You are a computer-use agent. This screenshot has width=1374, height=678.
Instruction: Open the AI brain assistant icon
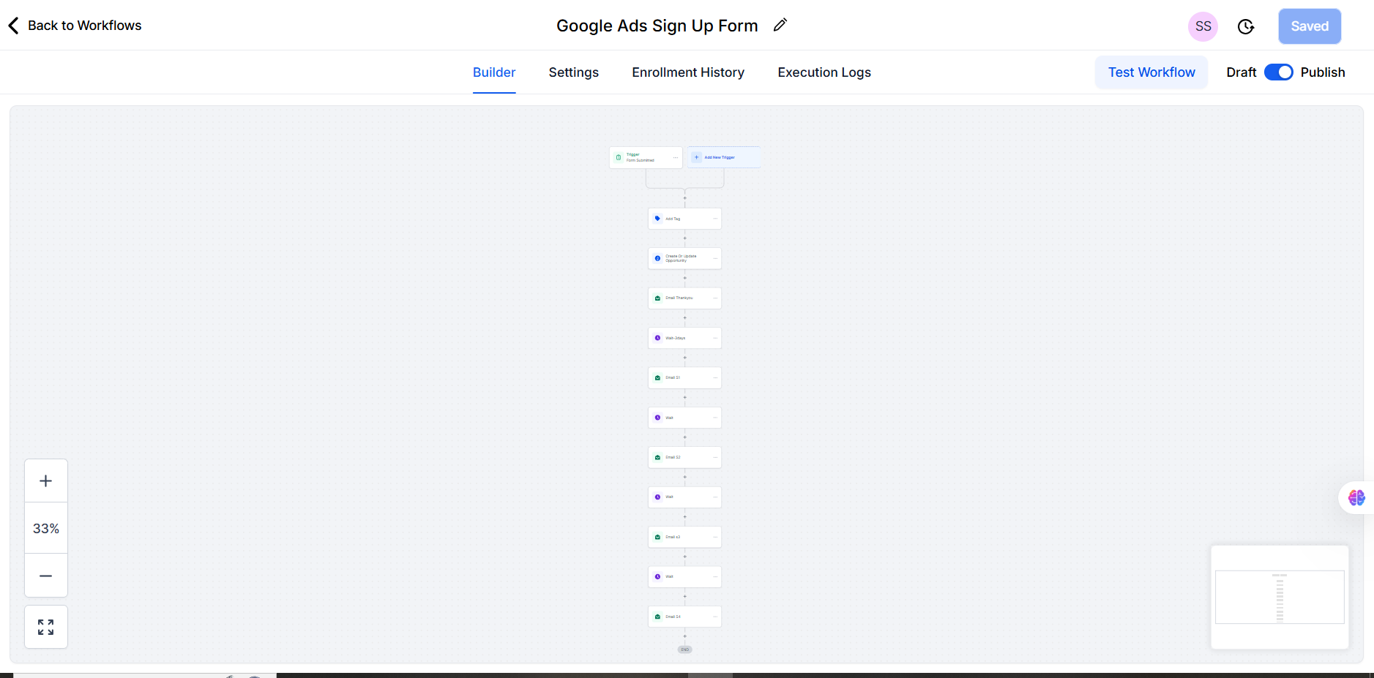[x=1356, y=497]
